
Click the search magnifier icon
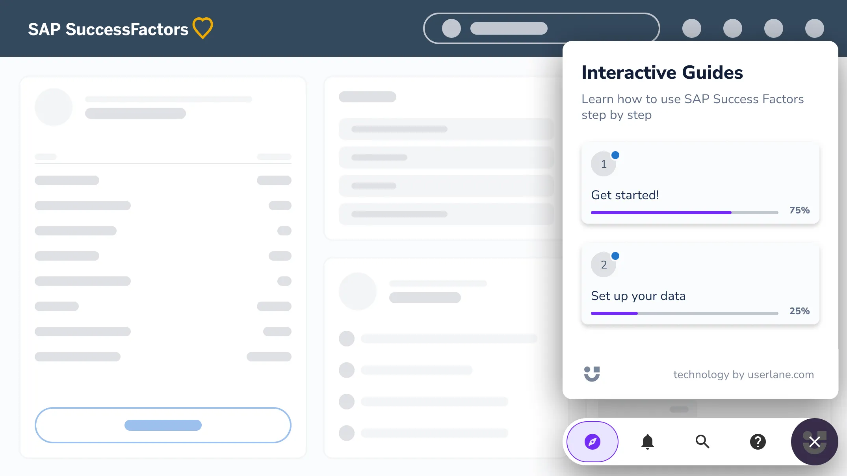point(702,441)
